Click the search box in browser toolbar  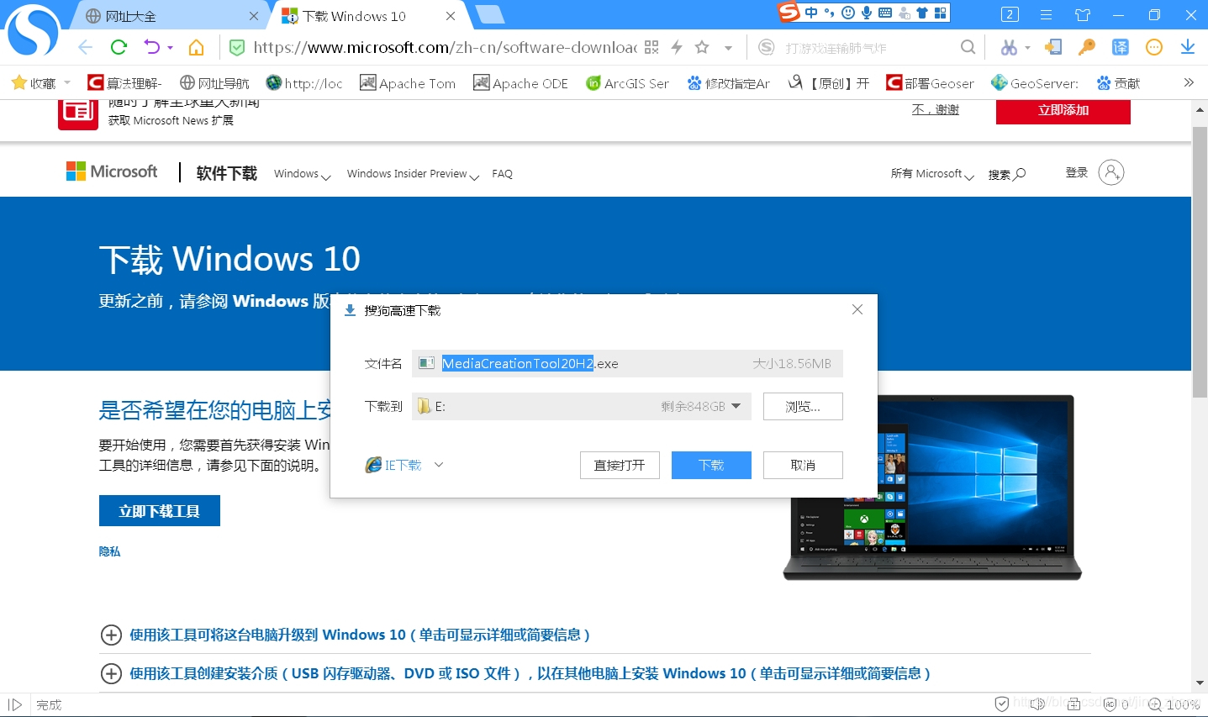pos(866,48)
